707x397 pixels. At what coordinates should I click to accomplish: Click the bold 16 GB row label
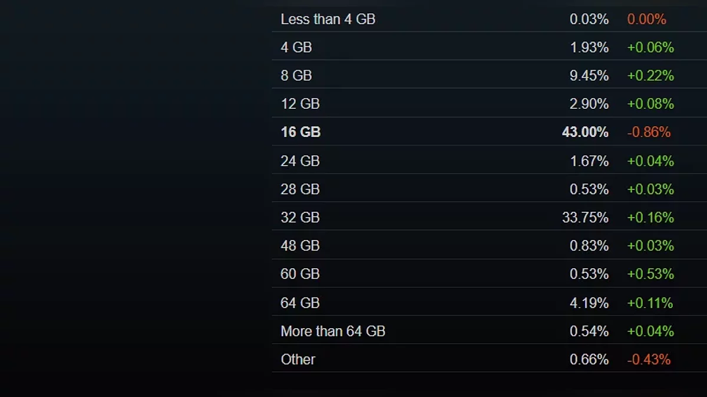pyautogui.click(x=300, y=132)
